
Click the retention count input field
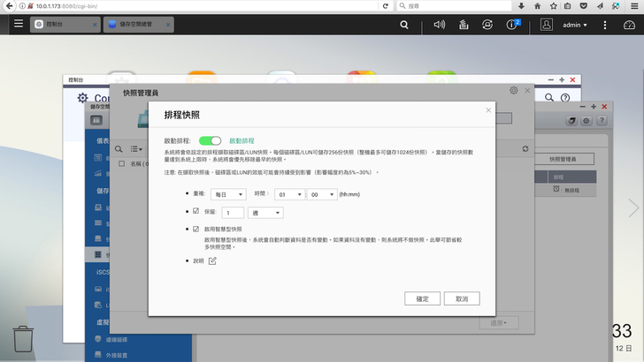click(232, 213)
